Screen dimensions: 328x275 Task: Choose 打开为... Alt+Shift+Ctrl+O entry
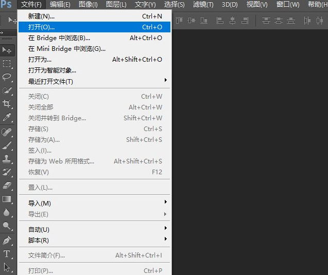(94, 60)
